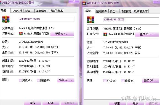Enable 只读 checkbox in the left dialog

click(20, 80)
